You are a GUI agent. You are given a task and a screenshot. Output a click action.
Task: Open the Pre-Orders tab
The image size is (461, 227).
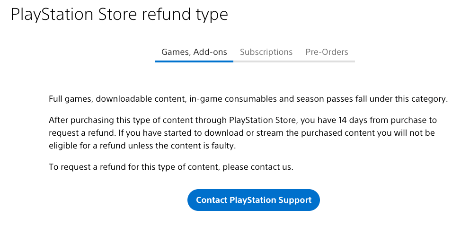pos(327,52)
